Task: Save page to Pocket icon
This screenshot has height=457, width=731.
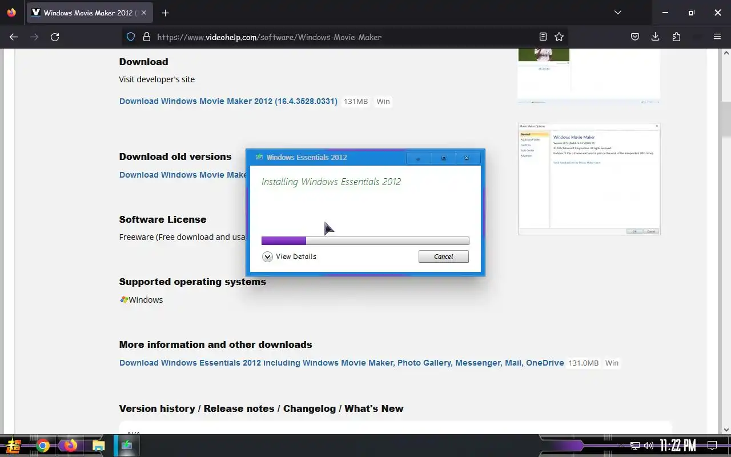Action: click(x=634, y=37)
